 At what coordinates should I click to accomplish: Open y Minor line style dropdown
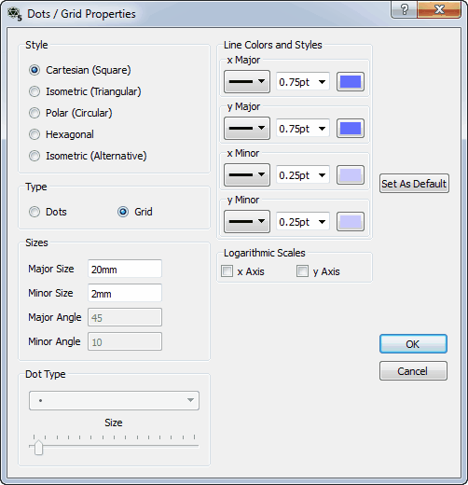pyautogui.click(x=247, y=222)
